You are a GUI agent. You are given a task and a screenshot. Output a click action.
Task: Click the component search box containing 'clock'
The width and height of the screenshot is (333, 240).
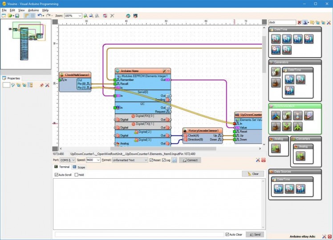tap(282, 22)
